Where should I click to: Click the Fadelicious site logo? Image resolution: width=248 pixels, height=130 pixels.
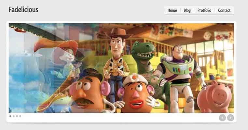[x=23, y=10]
